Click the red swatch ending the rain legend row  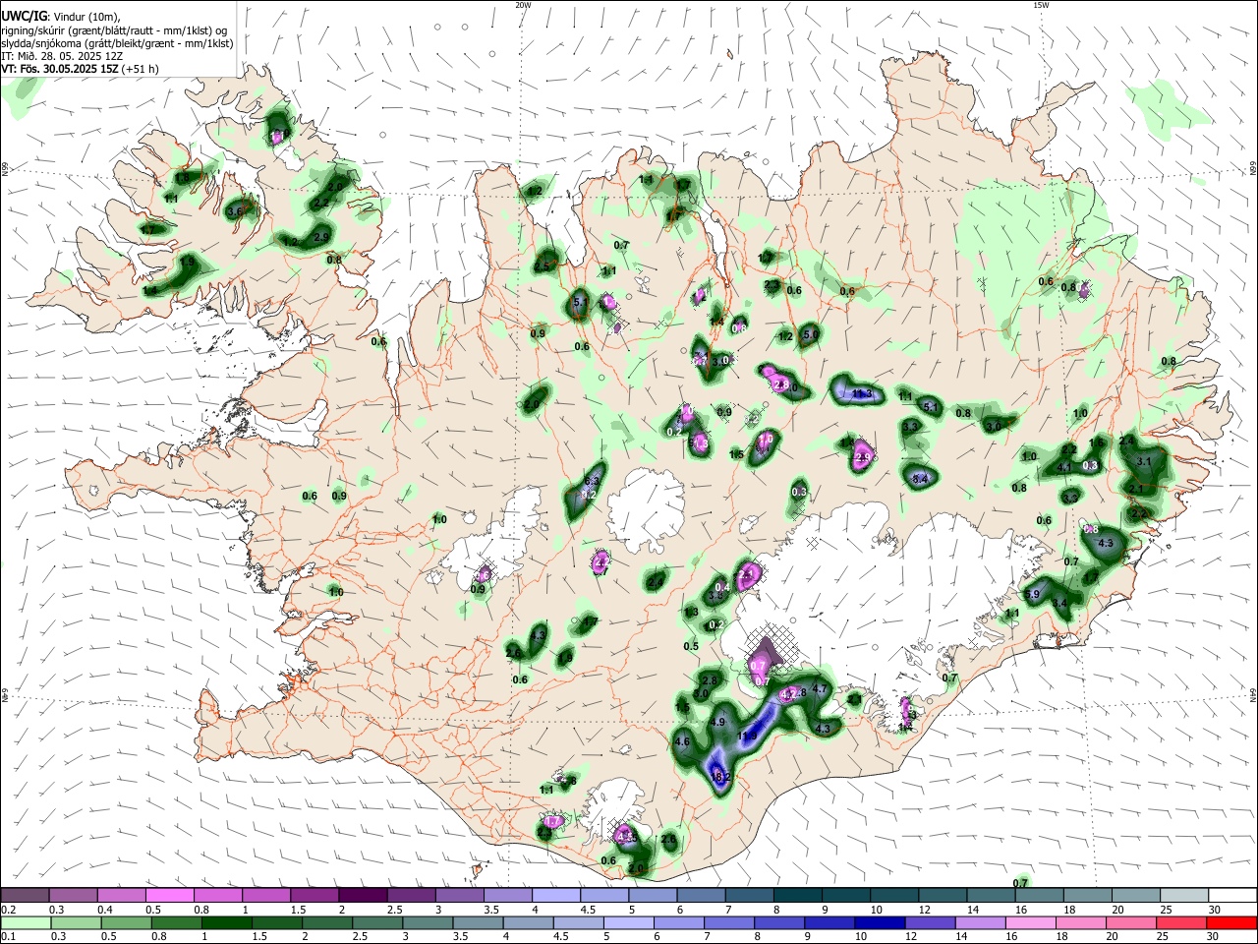(x=1231, y=922)
